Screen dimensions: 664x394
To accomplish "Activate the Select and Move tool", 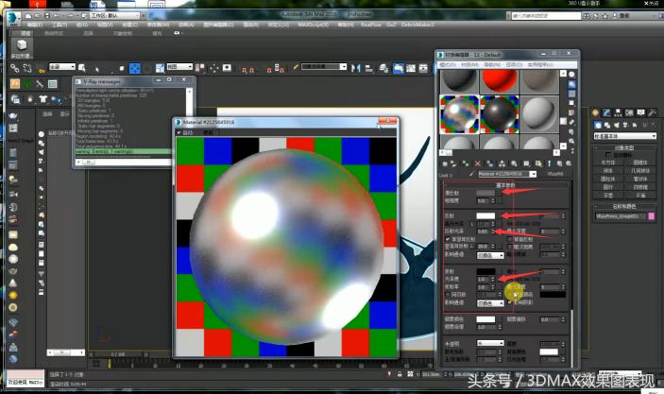I will point(135,68).
